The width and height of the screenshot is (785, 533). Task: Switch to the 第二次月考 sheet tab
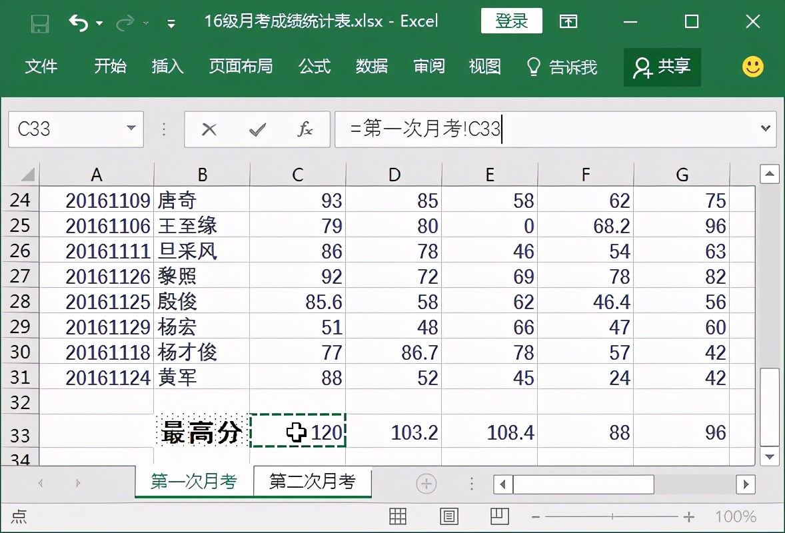(x=313, y=482)
